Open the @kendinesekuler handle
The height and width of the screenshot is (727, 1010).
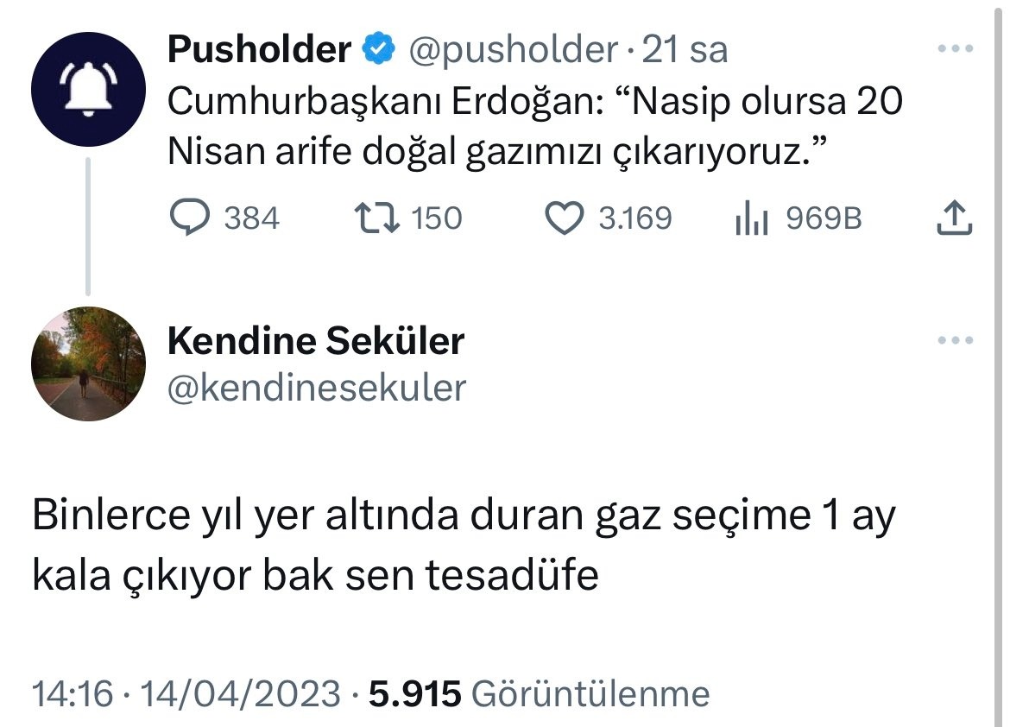coord(316,388)
